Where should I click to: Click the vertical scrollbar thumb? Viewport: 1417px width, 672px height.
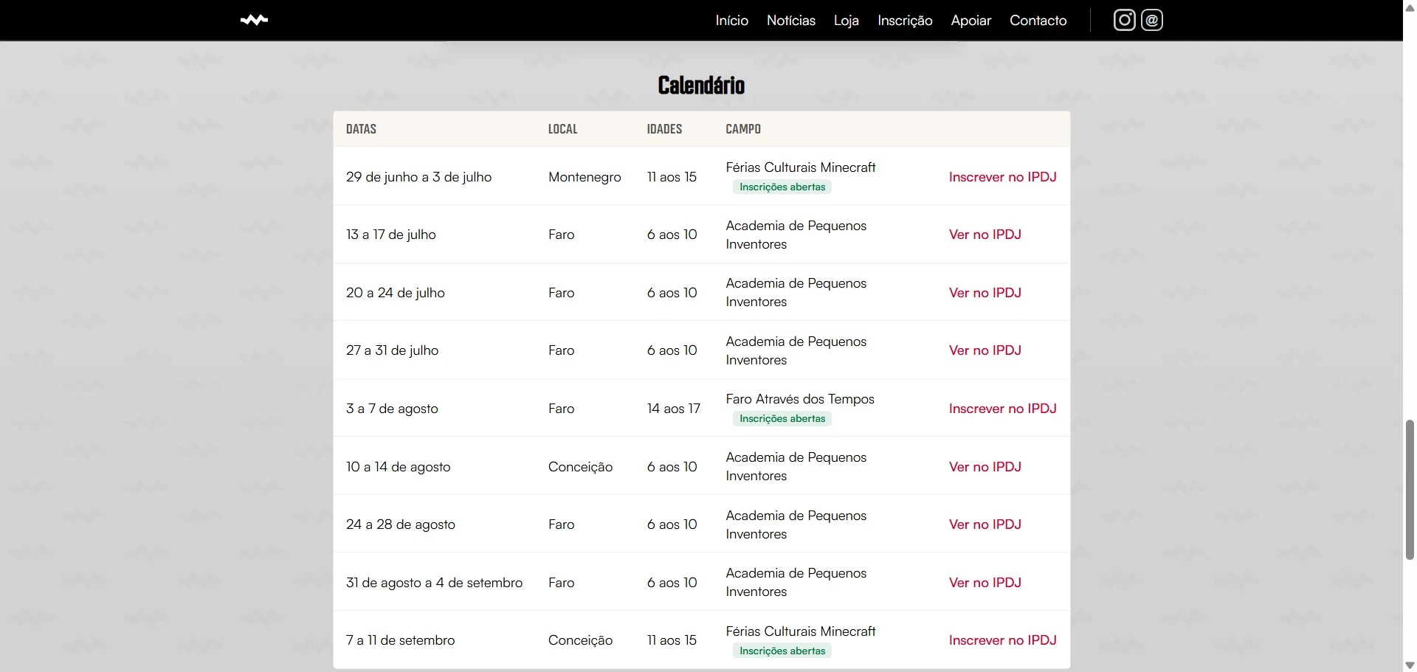pyautogui.click(x=1410, y=490)
